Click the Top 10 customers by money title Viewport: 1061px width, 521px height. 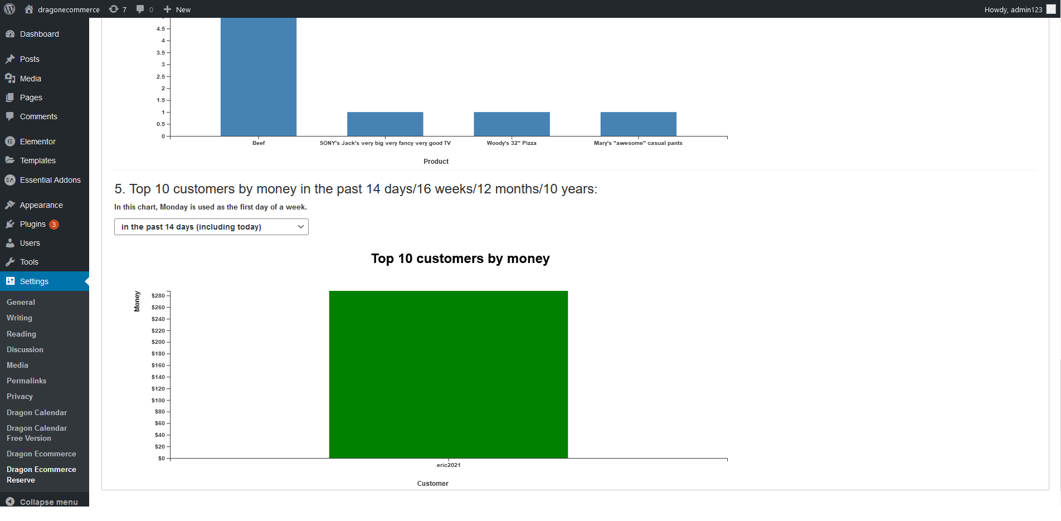point(460,259)
